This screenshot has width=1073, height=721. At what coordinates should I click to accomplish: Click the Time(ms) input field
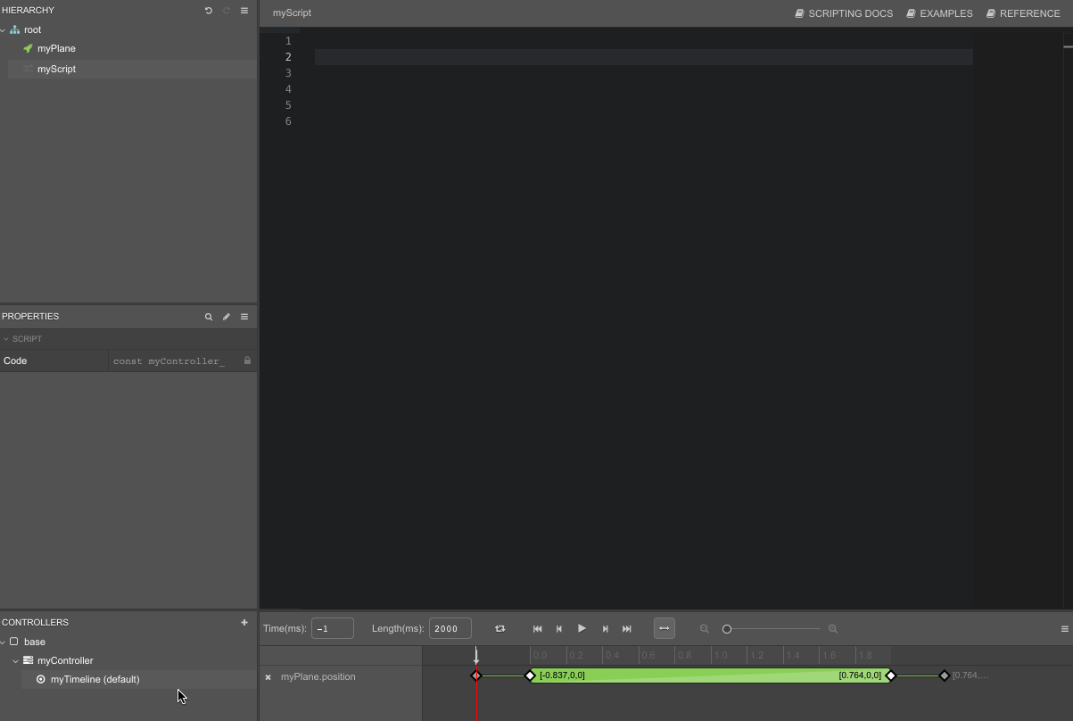[x=333, y=628]
